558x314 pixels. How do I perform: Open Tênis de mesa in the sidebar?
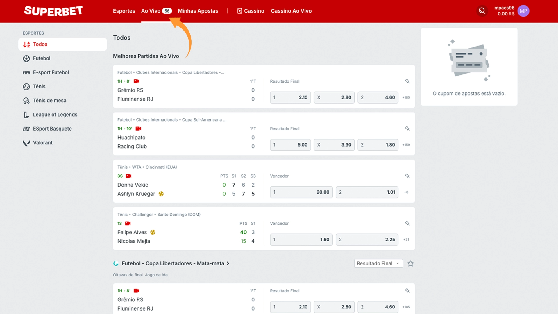(62, 101)
